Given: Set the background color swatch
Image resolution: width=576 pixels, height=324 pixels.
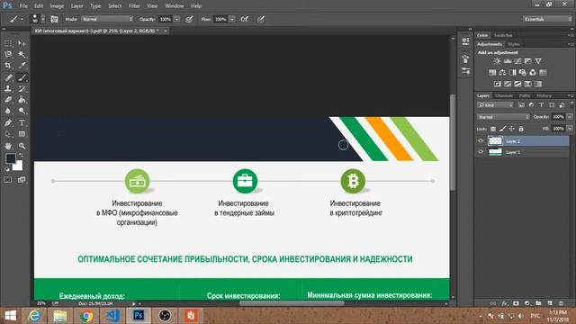Looking at the screenshot, I should coord(18,166).
